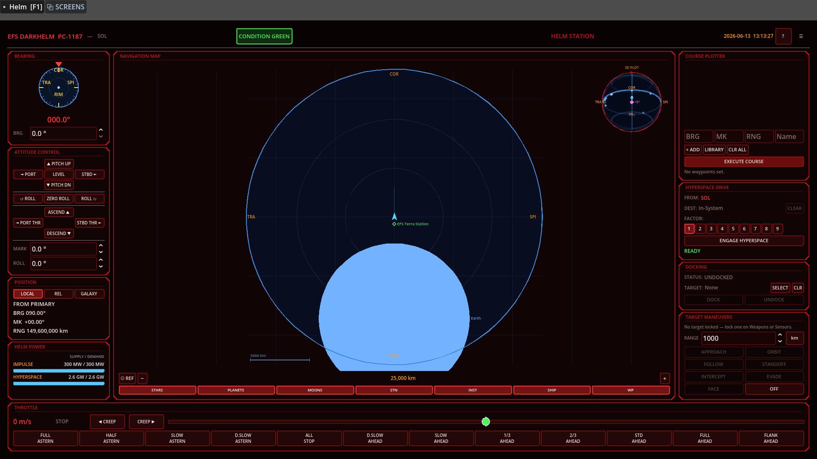Click the 3D plot sphere widget
This screenshot has width=817, height=459.
(632, 102)
